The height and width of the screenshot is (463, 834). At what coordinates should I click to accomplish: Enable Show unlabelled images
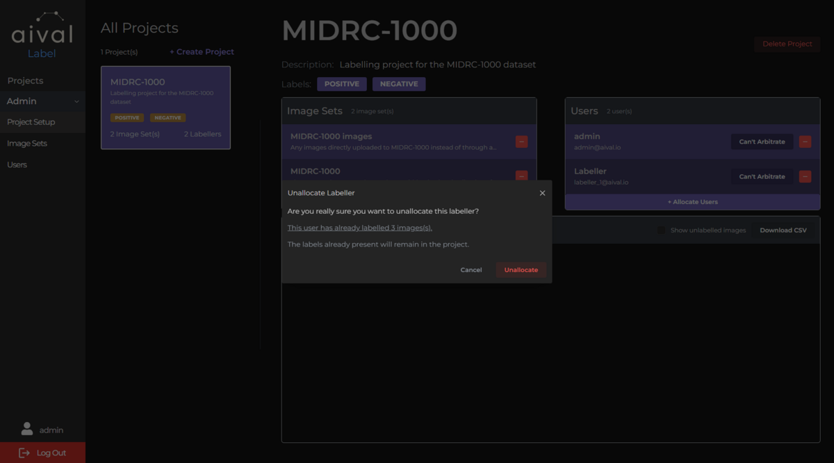click(660, 230)
